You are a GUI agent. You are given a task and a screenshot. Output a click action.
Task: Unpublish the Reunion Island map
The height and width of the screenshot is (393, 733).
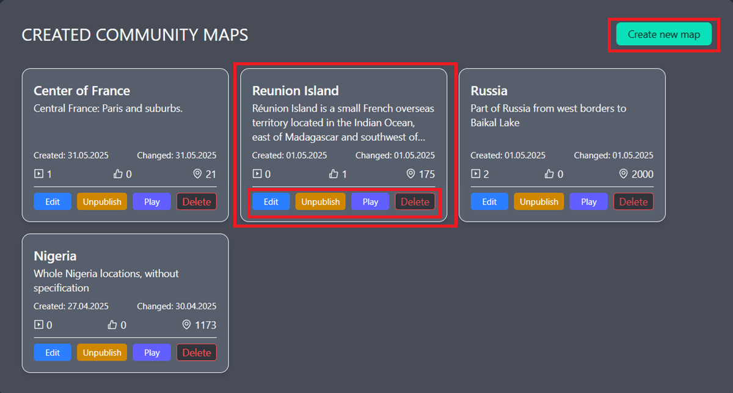point(320,201)
